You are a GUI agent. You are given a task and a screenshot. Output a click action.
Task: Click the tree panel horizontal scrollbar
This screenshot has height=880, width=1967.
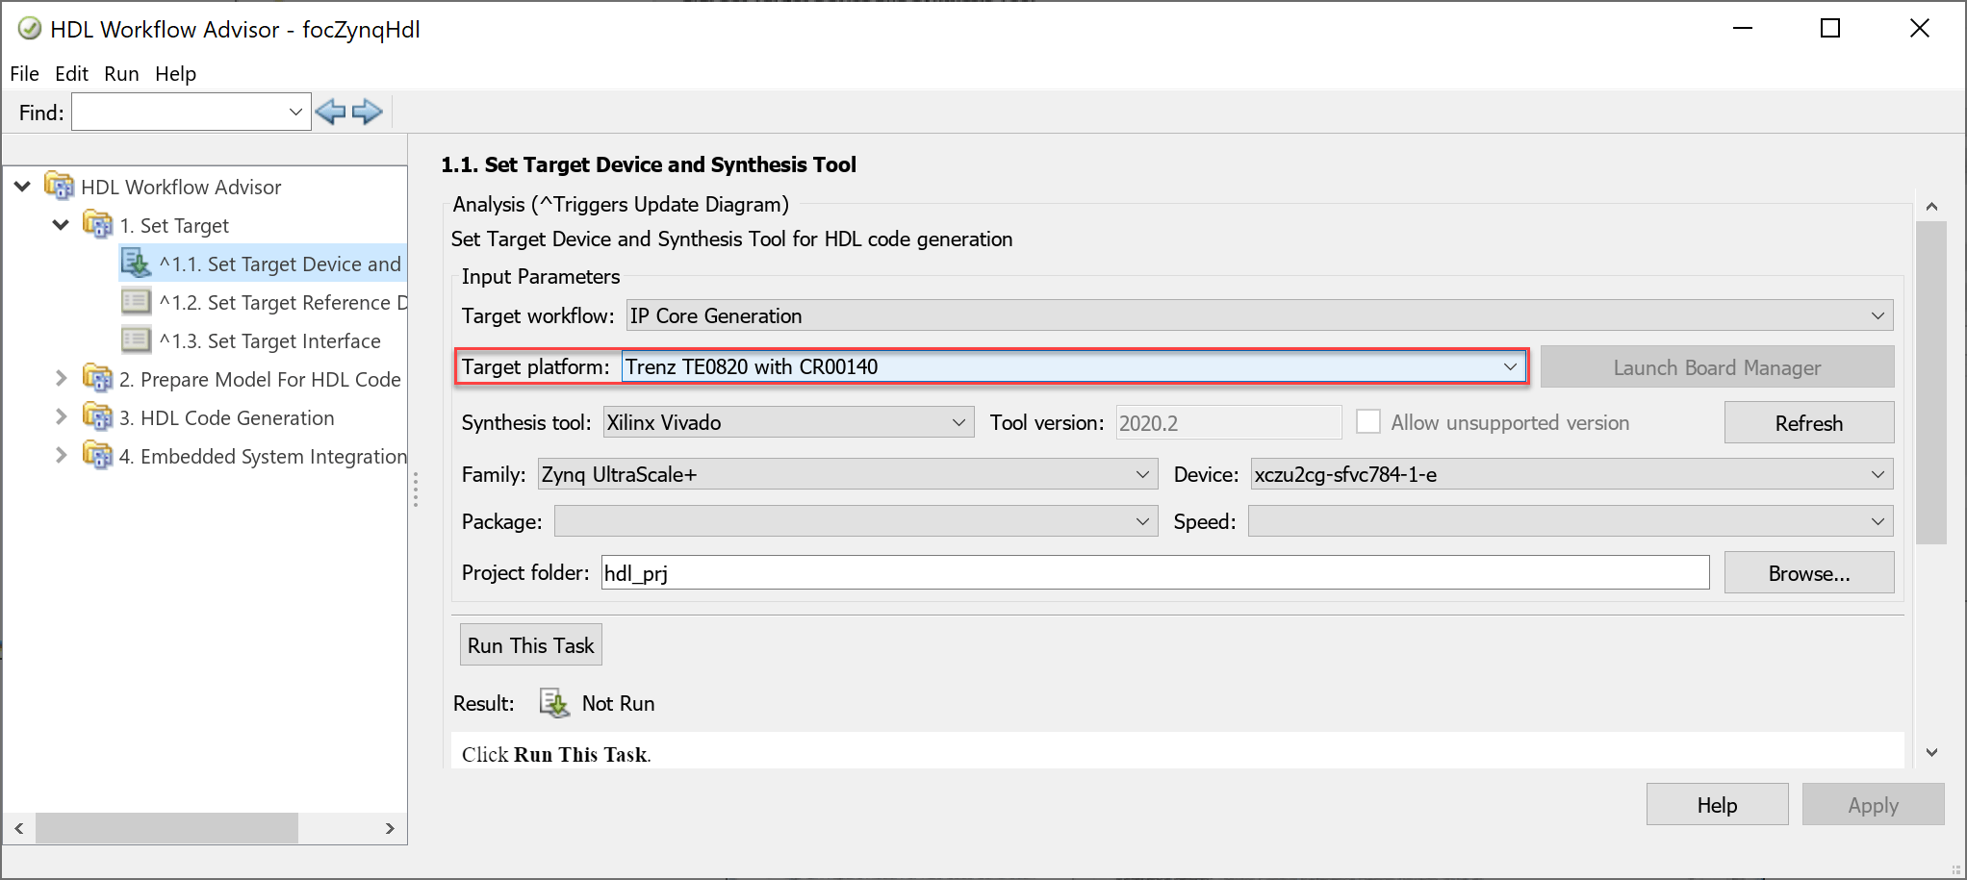[x=166, y=828]
